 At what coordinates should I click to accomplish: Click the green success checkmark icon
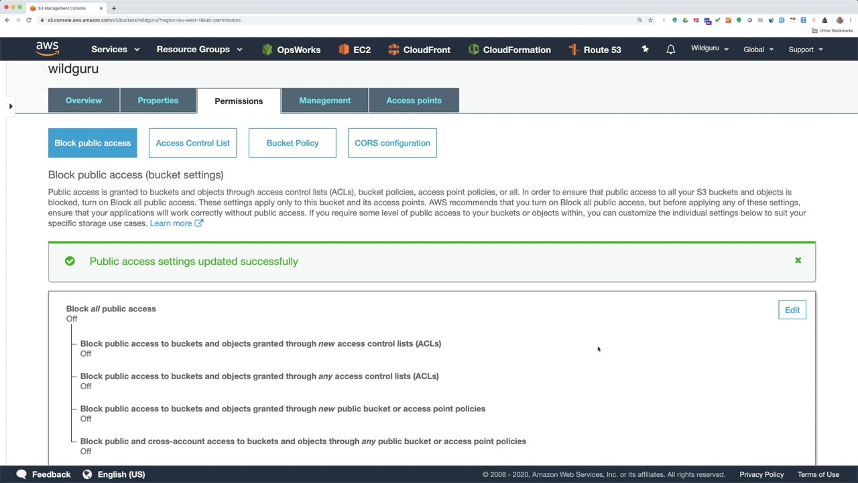[70, 261]
